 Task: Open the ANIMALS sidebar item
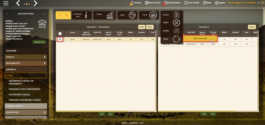point(26,69)
